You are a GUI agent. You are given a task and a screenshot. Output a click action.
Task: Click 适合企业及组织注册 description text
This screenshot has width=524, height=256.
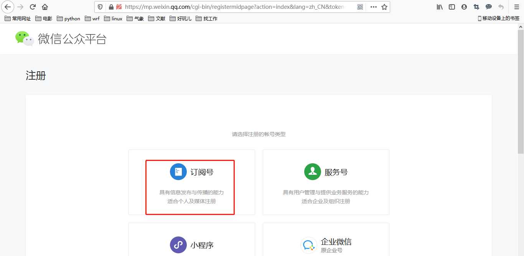click(326, 201)
